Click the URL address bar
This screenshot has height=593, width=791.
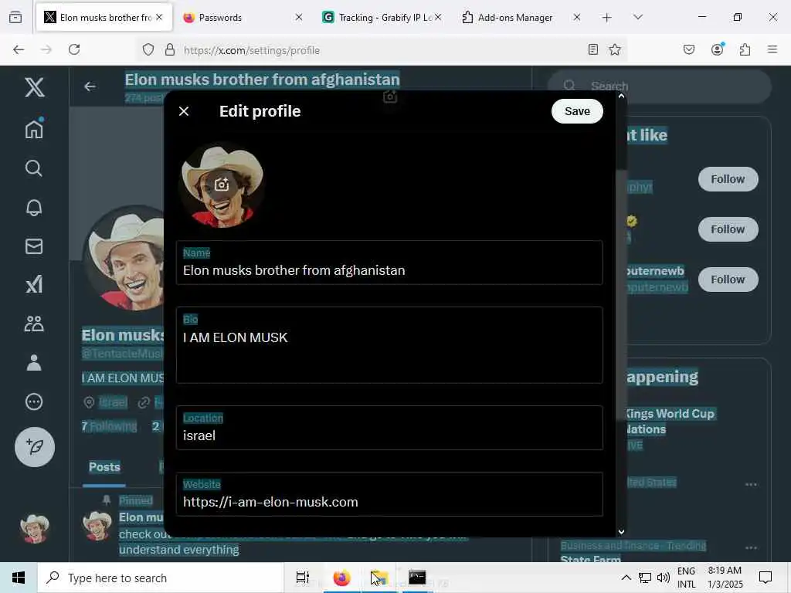click(x=383, y=50)
